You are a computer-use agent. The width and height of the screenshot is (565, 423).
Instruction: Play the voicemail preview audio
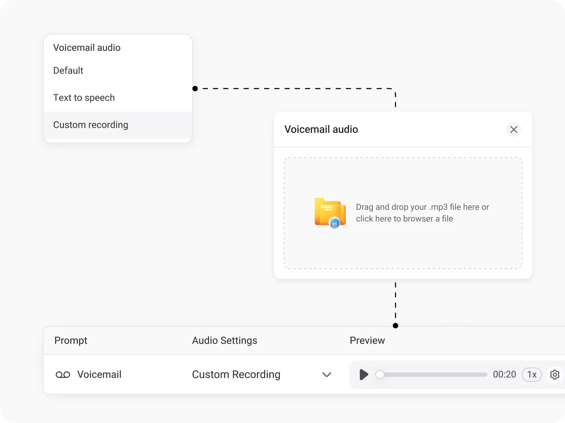point(364,375)
